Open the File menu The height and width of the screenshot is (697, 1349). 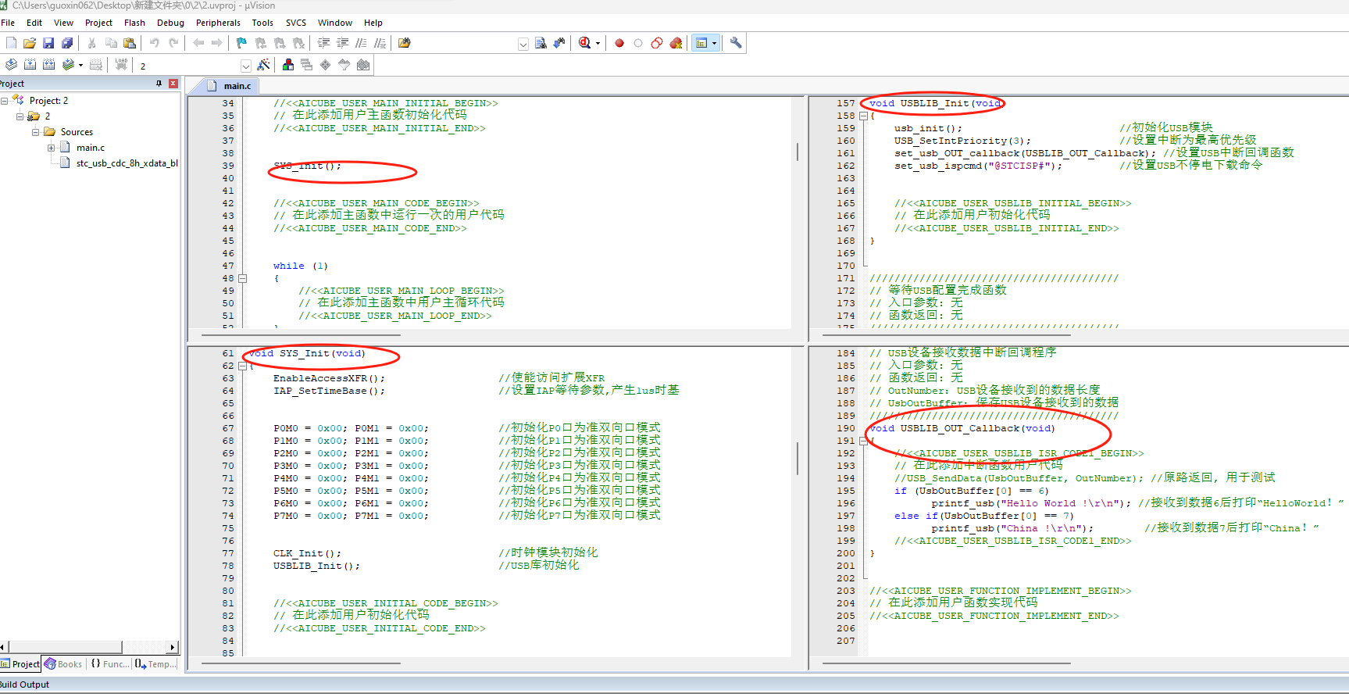[9, 23]
